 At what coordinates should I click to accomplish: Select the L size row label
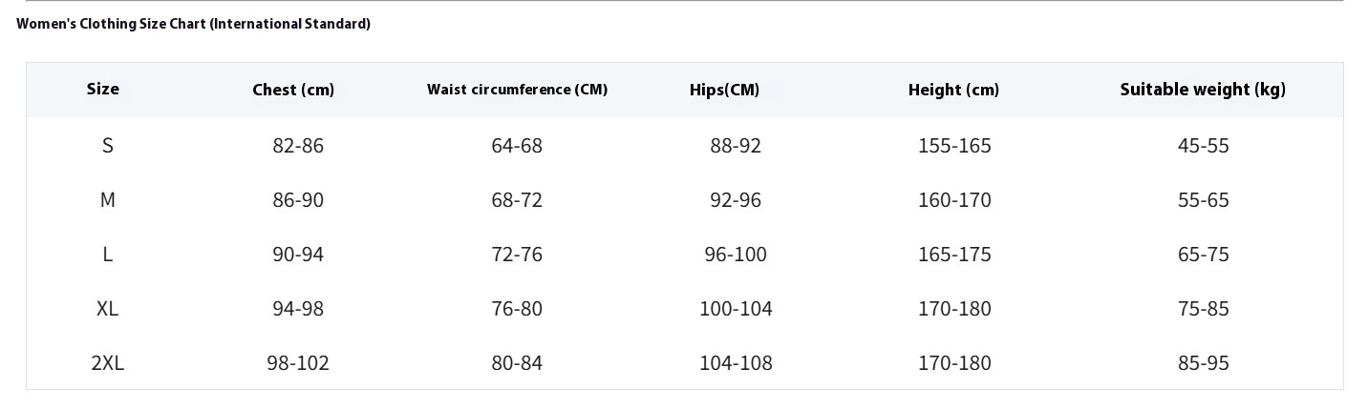[108, 254]
